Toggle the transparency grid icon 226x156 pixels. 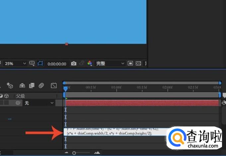[138, 63]
